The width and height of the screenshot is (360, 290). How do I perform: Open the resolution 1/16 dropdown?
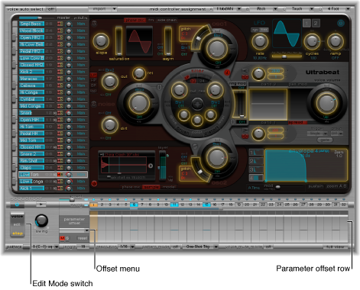coord(127,246)
